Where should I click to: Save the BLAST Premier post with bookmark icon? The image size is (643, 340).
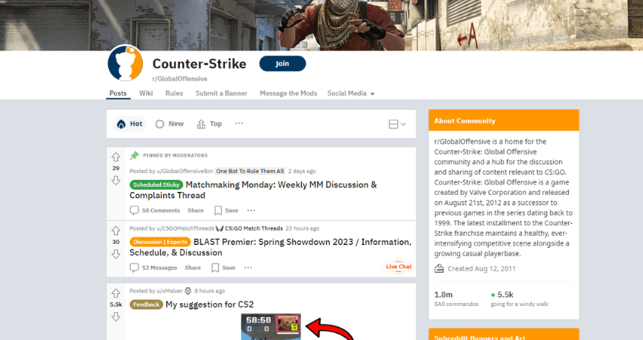coord(216,268)
